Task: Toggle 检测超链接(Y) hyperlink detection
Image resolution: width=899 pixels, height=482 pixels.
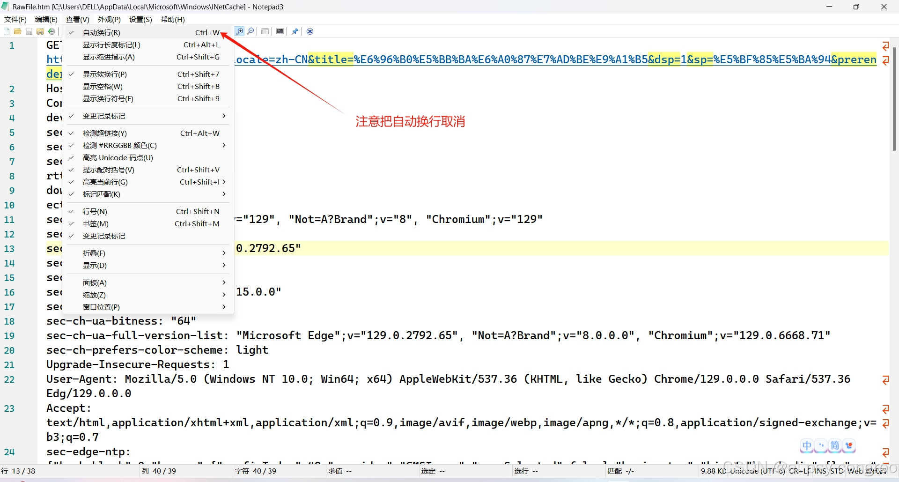Action: pyautogui.click(x=148, y=133)
